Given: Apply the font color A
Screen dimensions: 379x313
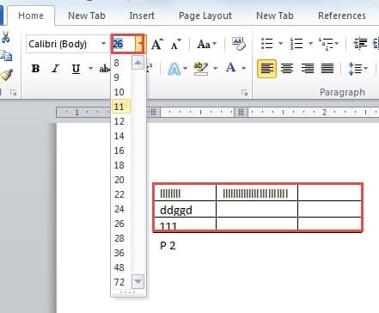Looking at the screenshot, I should [x=231, y=68].
